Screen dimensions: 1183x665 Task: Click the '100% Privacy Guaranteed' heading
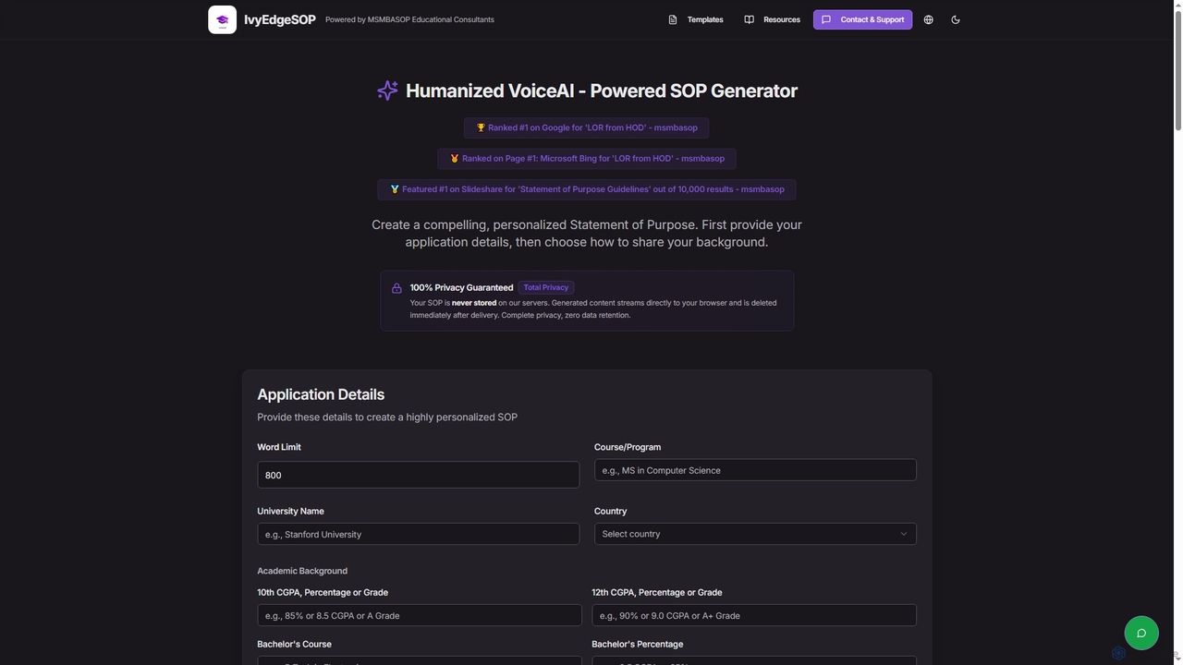[x=461, y=287]
